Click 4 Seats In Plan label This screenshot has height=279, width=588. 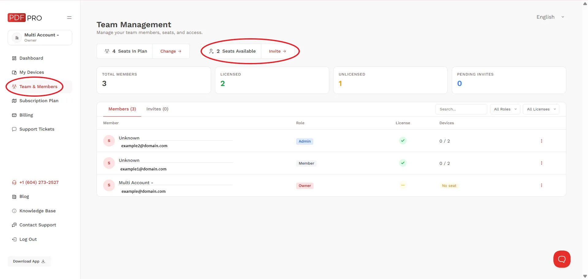[x=126, y=51]
